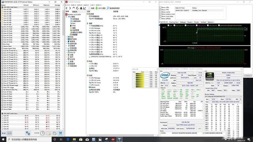
Task: Open the user icon in AIDA64 toolbar
Action: pyautogui.click(x=81, y=8)
